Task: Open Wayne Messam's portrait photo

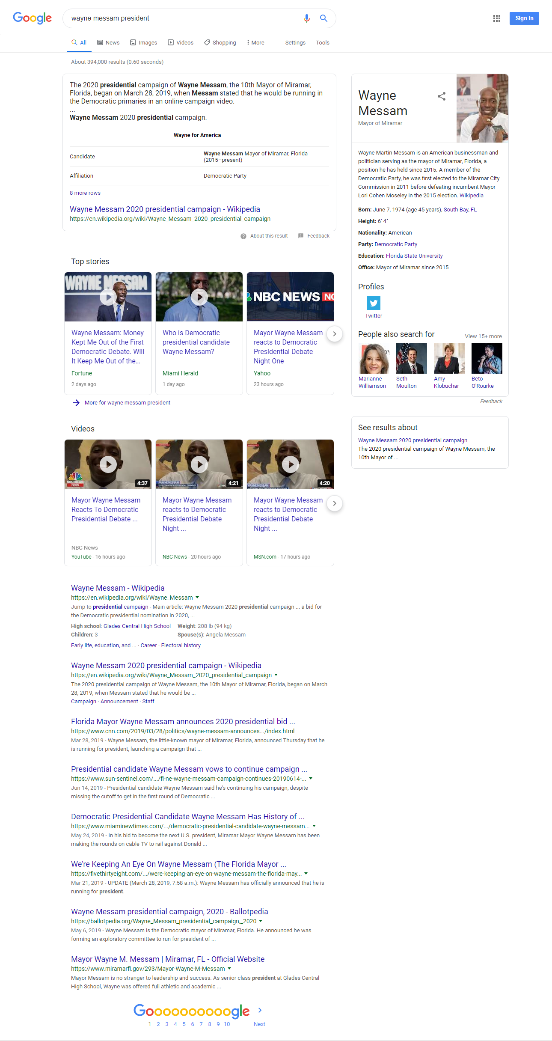Action: pyautogui.click(x=482, y=108)
